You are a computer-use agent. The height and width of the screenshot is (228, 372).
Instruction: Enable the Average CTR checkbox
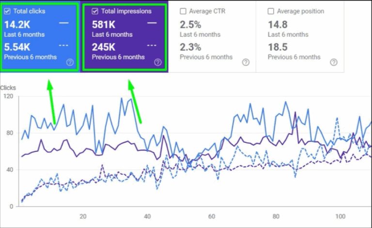point(183,11)
